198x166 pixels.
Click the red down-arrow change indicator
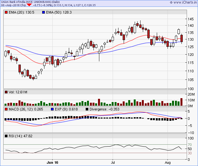pyautogui.click(x=29, y=5)
